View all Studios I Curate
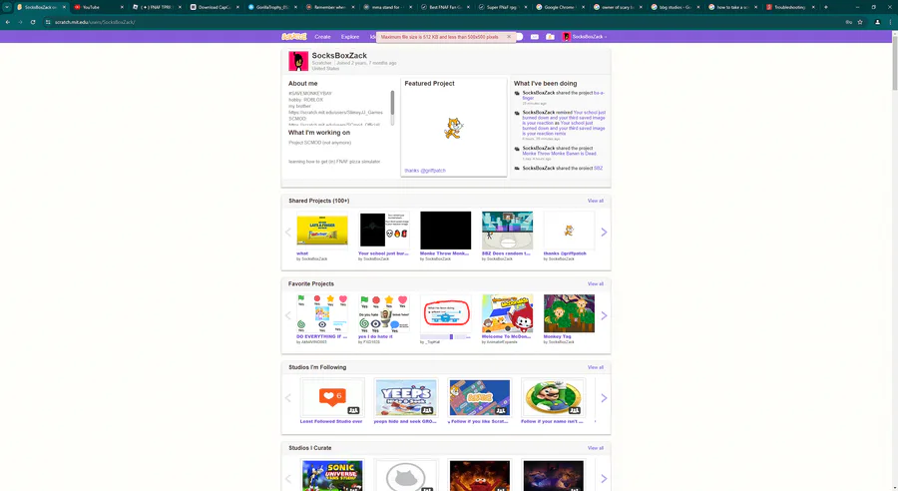 pyautogui.click(x=595, y=448)
